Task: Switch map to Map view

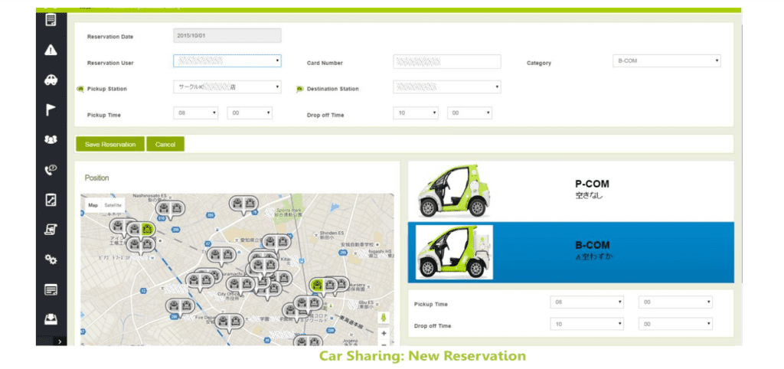Action: pos(93,205)
